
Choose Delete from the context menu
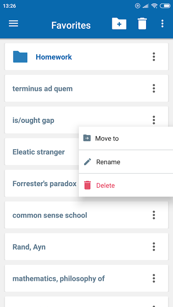[126, 185]
